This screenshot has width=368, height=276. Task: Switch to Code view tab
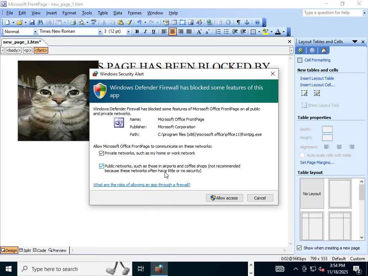[x=40, y=250]
